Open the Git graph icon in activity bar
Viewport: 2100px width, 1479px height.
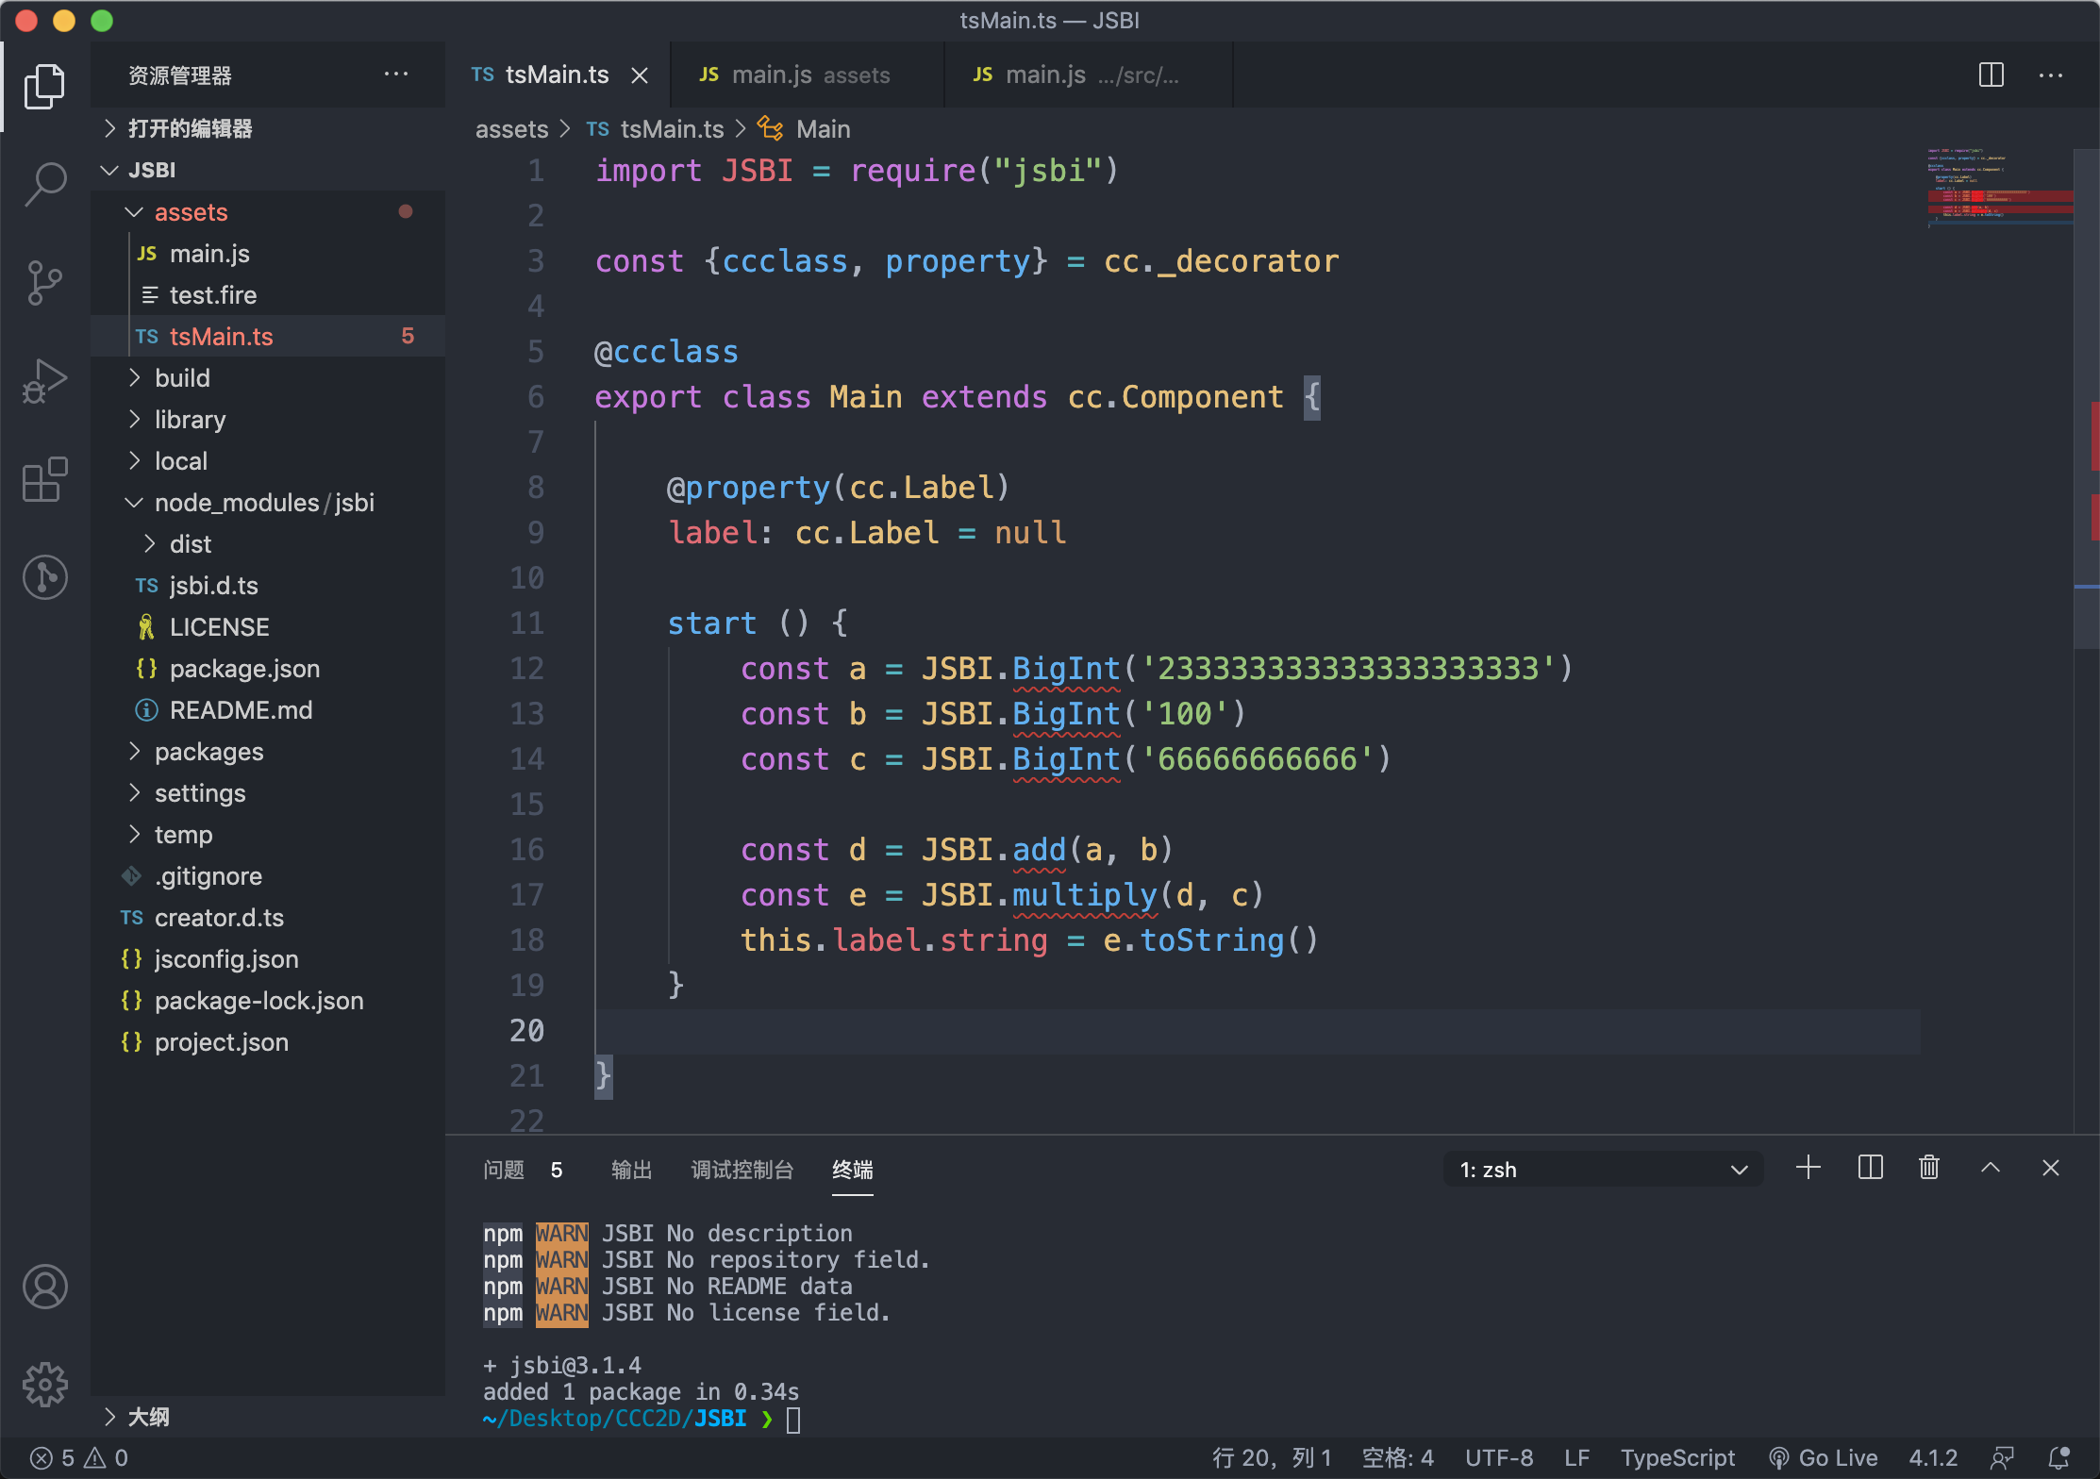click(x=44, y=577)
